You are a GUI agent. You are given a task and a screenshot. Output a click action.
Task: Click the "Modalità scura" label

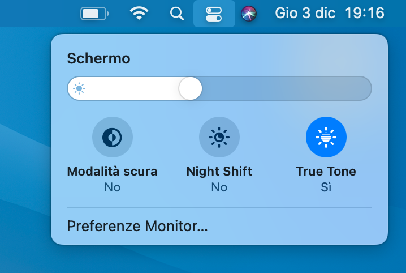point(112,171)
